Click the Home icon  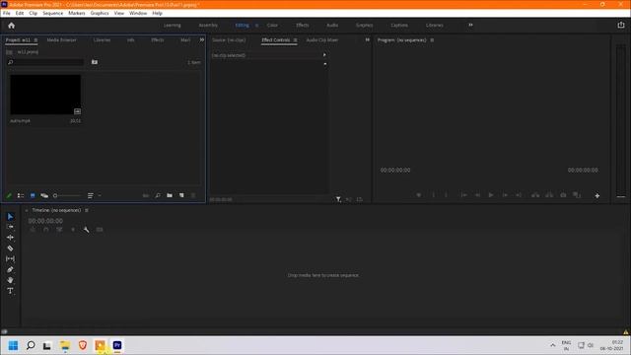pos(11,26)
